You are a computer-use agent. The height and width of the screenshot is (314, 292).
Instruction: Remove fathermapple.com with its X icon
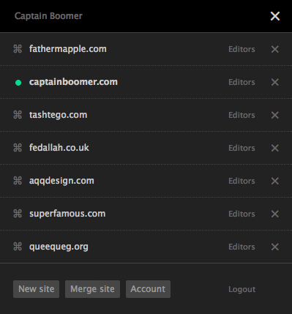point(275,49)
